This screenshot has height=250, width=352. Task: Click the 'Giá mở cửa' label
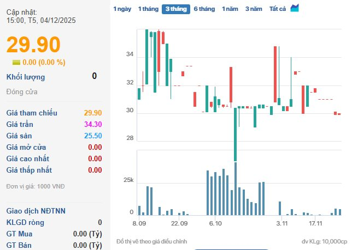[26, 147]
